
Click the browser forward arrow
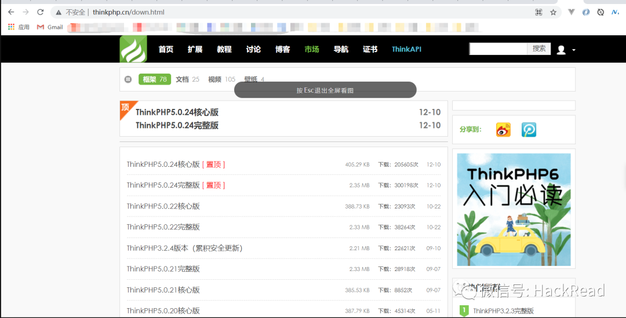(26, 12)
